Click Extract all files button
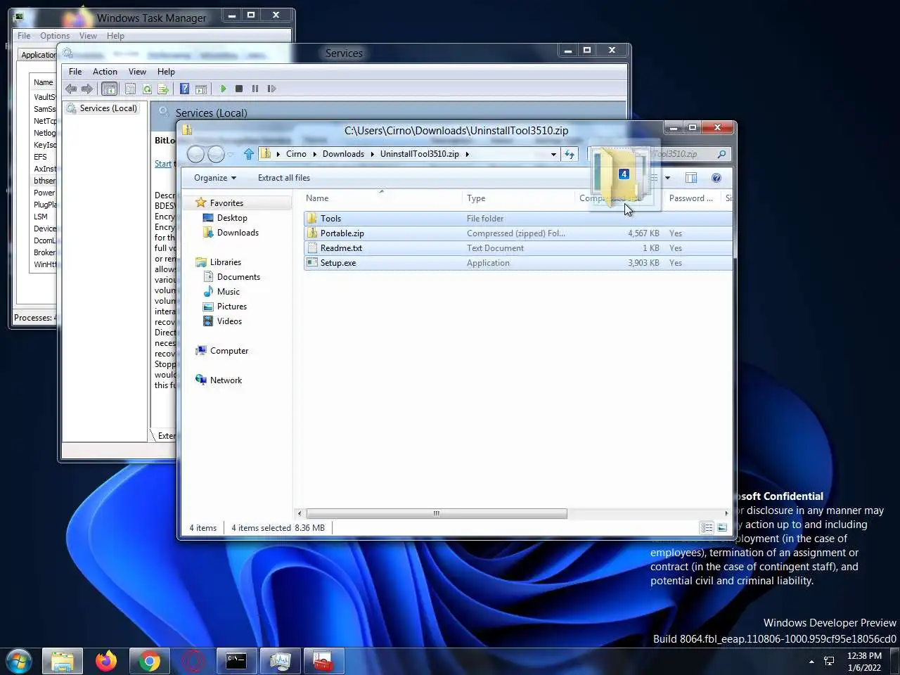Image resolution: width=900 pixels, height=675 pixels. (284, 178)
